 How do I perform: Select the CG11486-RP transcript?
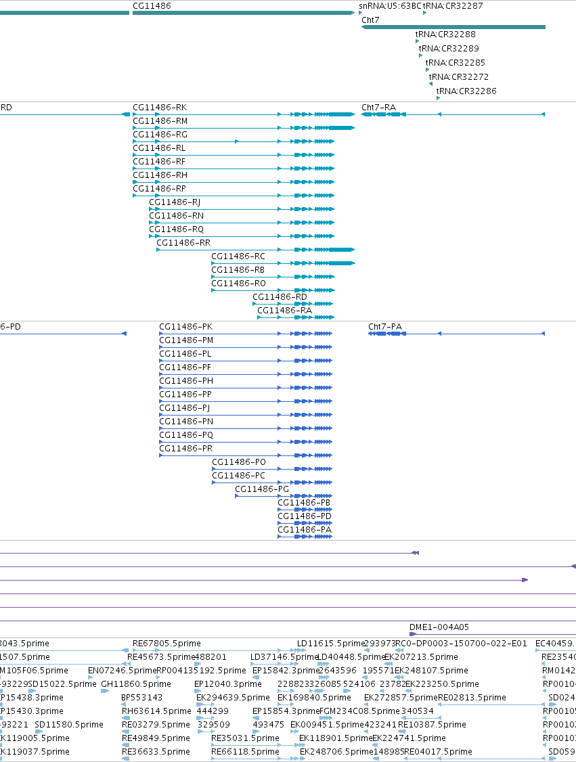tap(160, 189)
